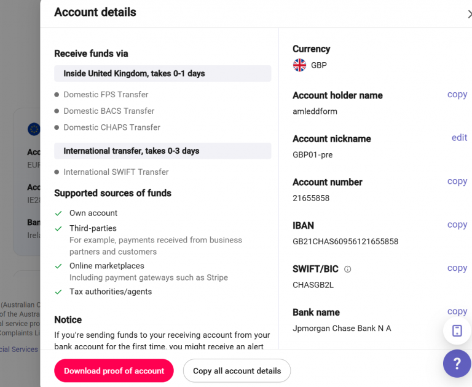Download proof of account
The image size is (472, 387).
114,371
